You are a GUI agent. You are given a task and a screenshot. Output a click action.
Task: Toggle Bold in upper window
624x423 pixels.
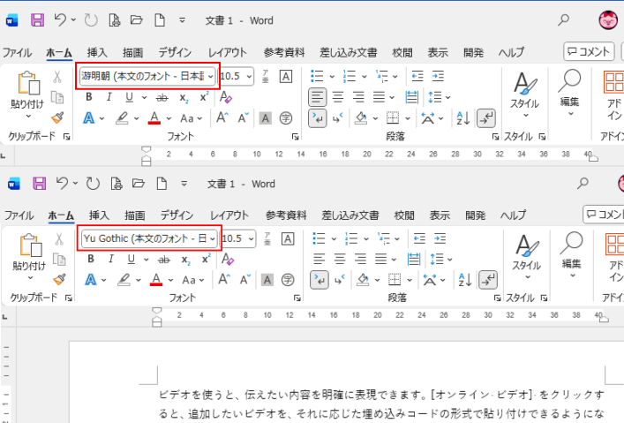click(89, 97)
